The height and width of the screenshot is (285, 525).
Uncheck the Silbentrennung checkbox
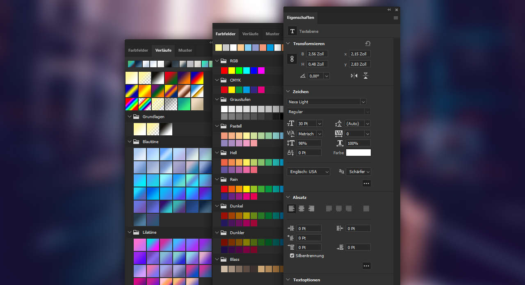tap(292, 255)
